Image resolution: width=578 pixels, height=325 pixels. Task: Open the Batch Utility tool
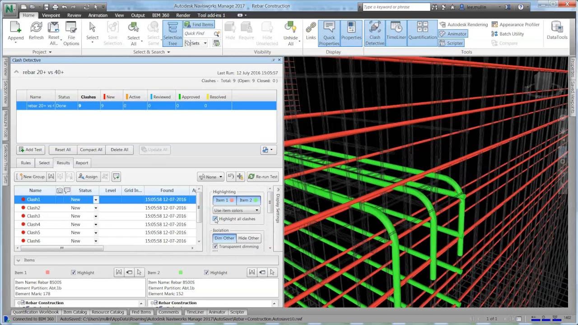(x=508, y=34)
